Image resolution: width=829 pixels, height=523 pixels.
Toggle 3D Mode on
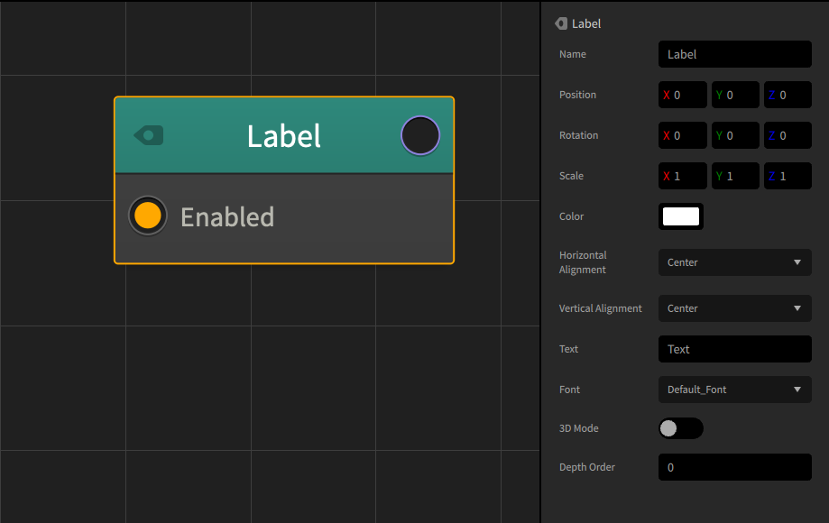pos(680,428)
